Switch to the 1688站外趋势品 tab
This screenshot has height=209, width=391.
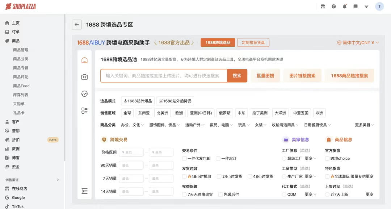(175, 101)
